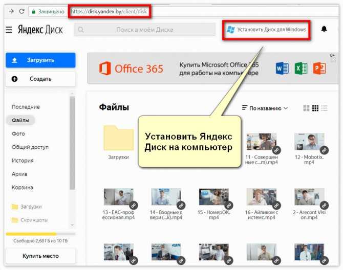Open the 16 - Айпиком системс.mp4 thumbnail

point(262,197)
